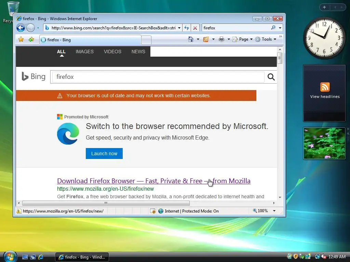The width and height of the screenshot is (350, 262).
Task: Click the 100% zoom level button
Action: (x=260, y=211)
